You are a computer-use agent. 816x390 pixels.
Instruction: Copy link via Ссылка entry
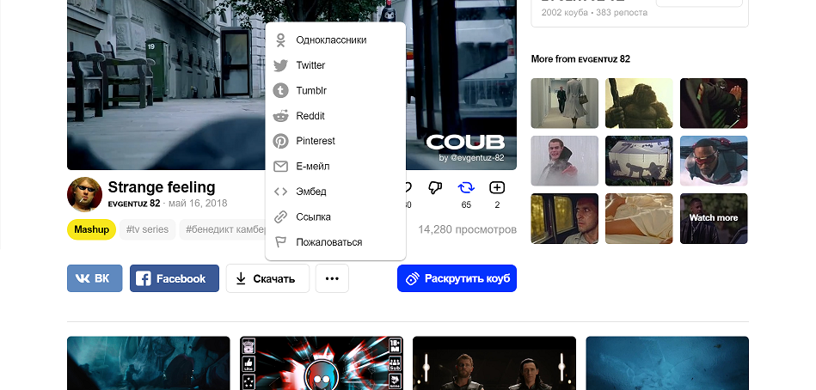click(x=313, y=216)
